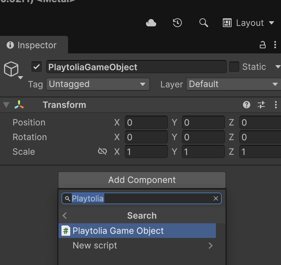Click Position Y value field
Viewport: 281px width, 265px height.
click(x=203, y=123)
